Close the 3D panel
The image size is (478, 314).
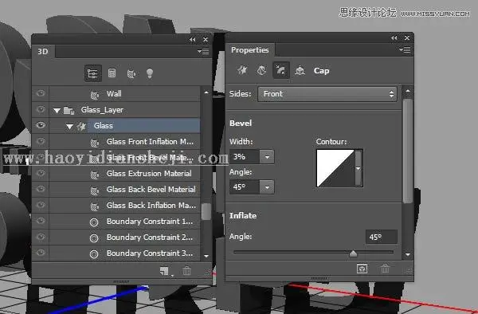(206, 40)
